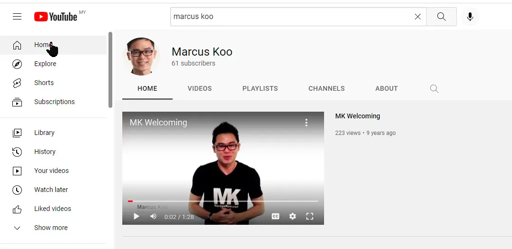Click the Marcus Koo channel name
Viewport: 512px width, 249px height.
(202, 51)
